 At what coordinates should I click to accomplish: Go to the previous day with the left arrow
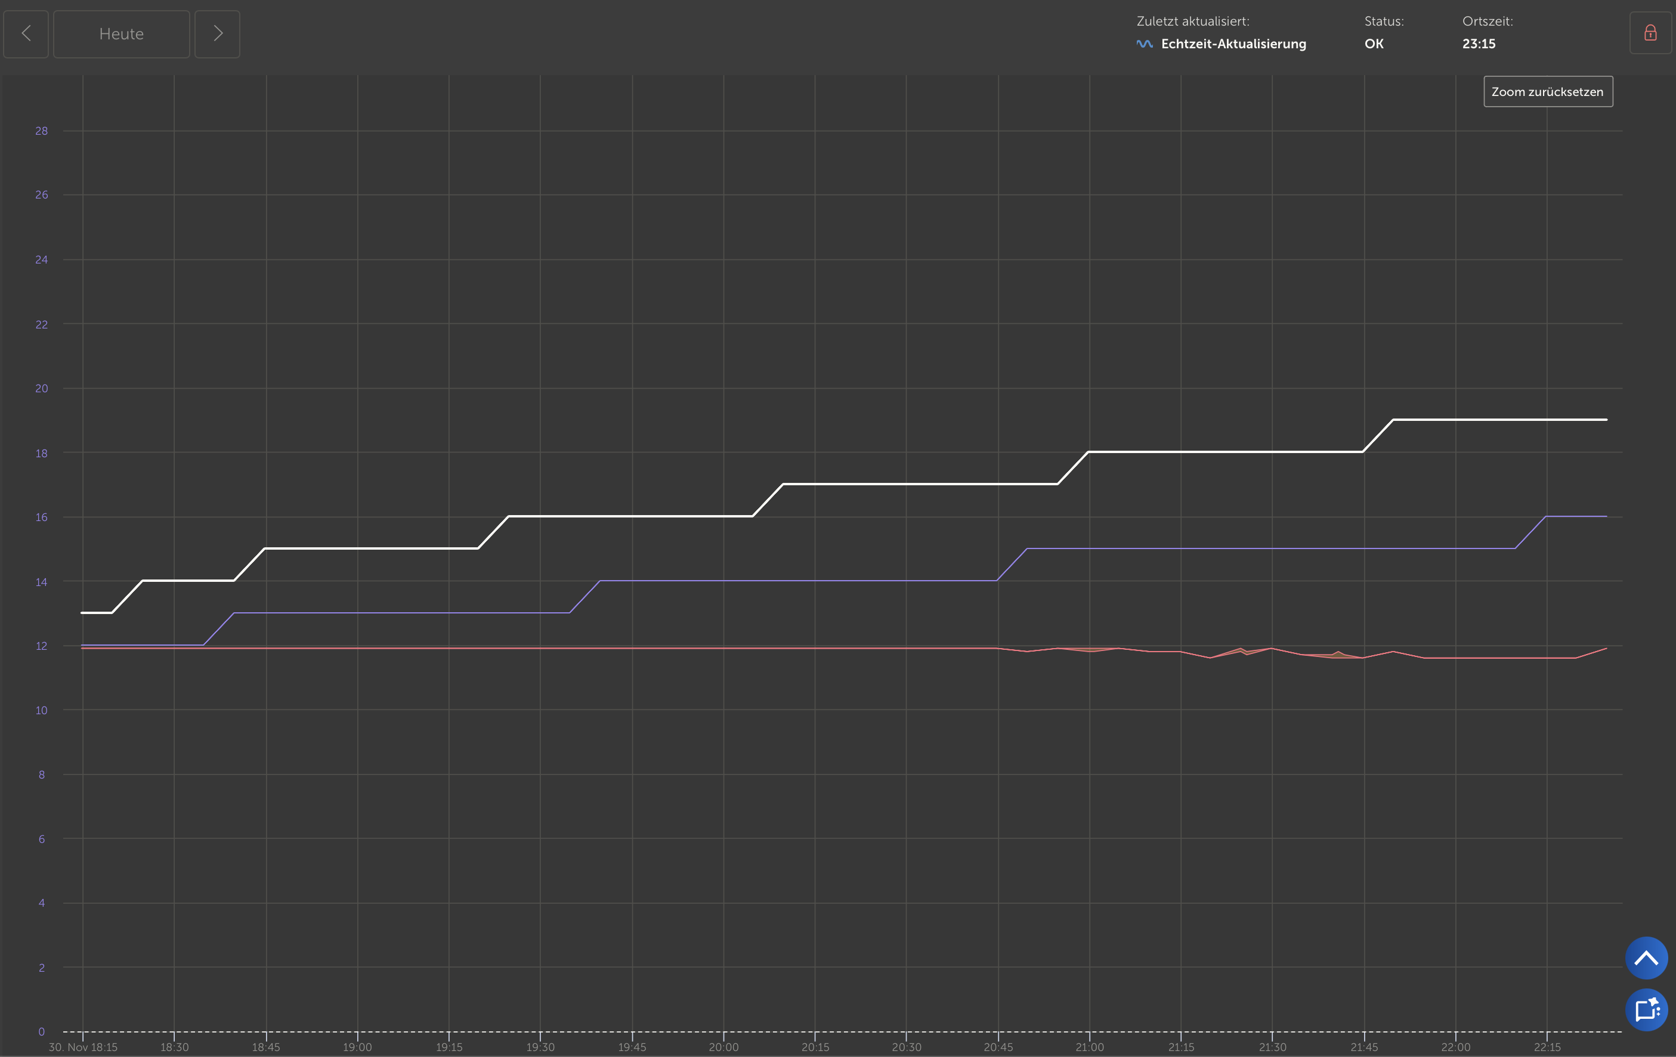[26, 33]
